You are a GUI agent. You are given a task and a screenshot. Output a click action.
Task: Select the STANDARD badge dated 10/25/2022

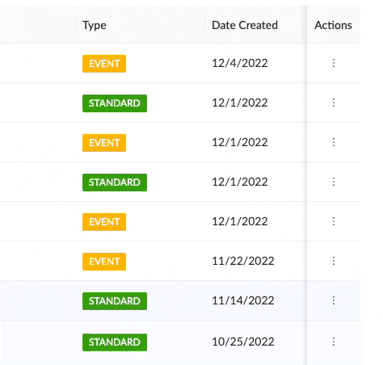115,342
